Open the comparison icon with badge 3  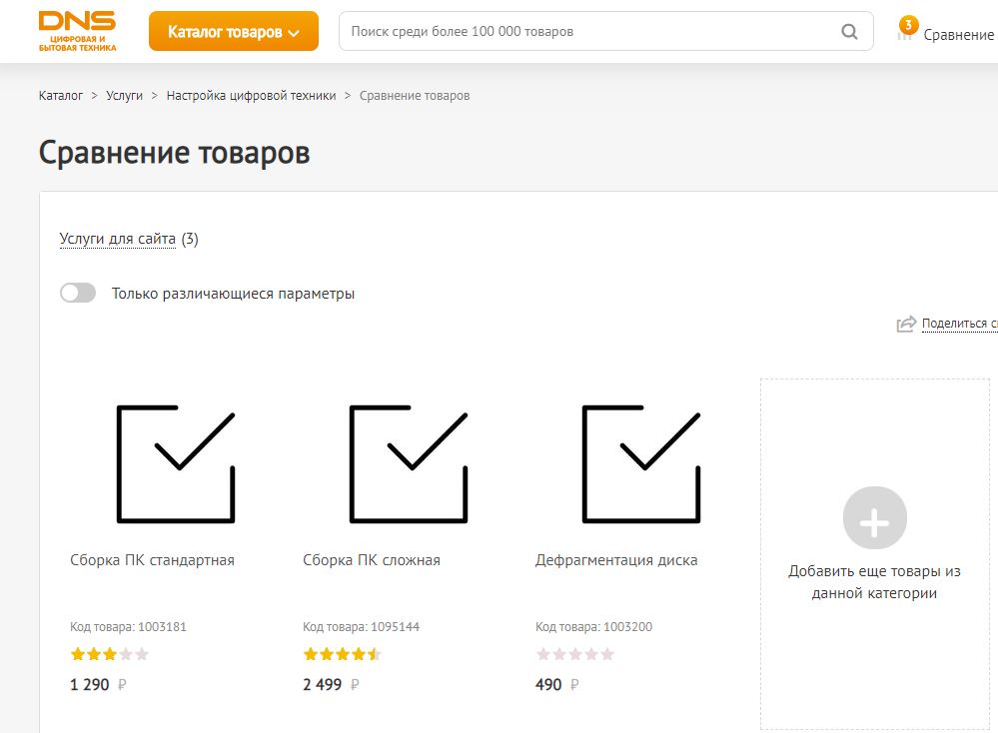click(906, 31)
